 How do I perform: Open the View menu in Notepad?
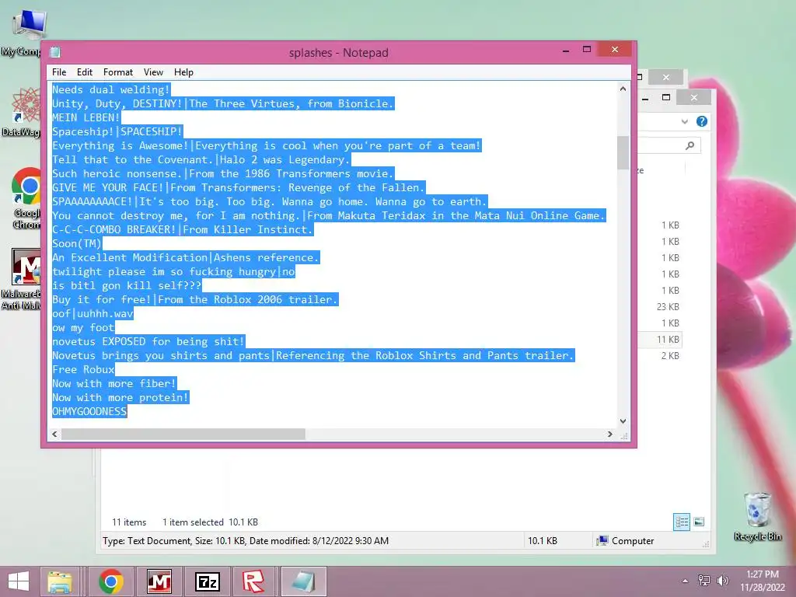coord(153,72)
